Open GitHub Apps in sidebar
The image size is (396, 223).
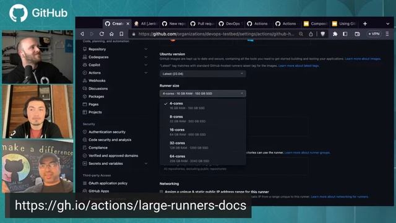(98, 191)
